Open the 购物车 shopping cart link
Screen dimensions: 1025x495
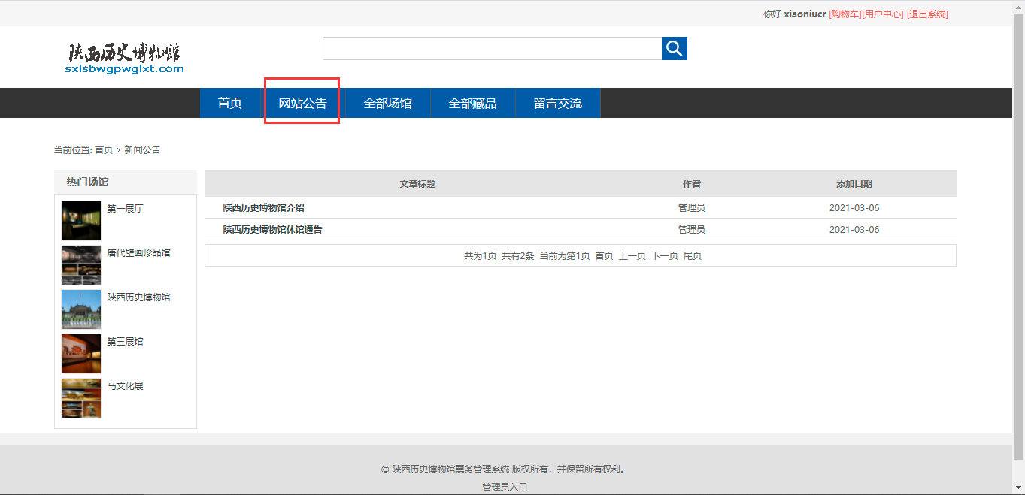pos(845,14)
